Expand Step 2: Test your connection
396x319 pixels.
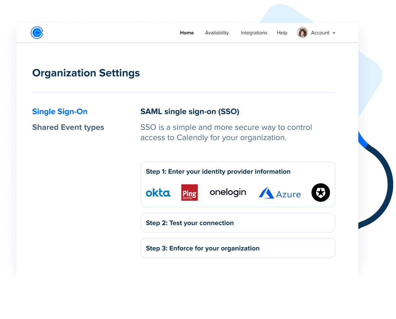[x=238, y=223]
